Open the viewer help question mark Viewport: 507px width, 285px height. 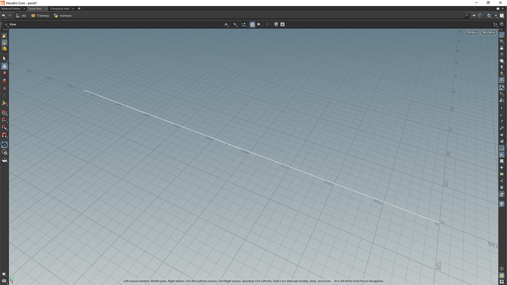click(x=502, y=24)
